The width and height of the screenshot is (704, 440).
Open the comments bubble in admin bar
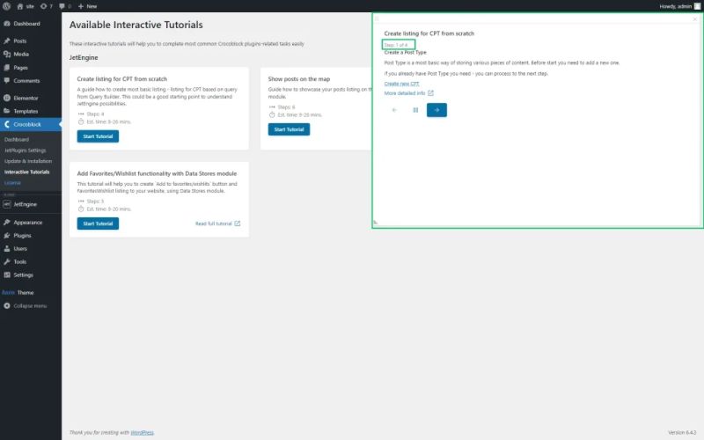pyautogui.click(x=65, y=6)
